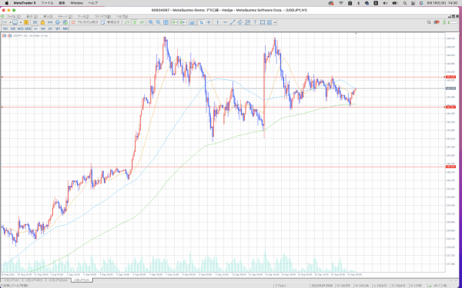Click the Zoom Out magnifier icon
Screen dimensions: 462x288
pyautogui.click(x=158, y=22)
